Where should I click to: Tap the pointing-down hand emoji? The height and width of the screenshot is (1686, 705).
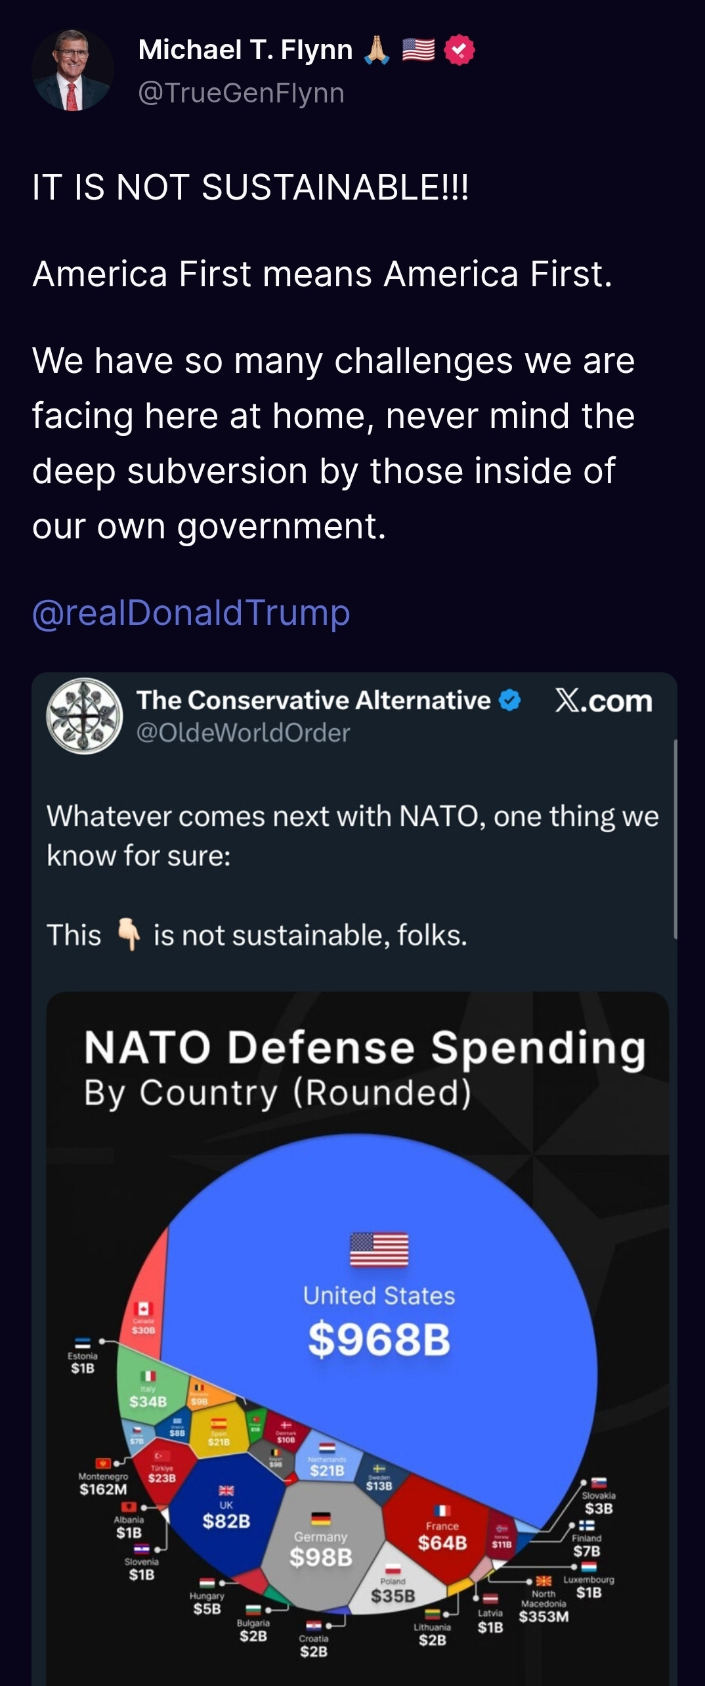128,934
